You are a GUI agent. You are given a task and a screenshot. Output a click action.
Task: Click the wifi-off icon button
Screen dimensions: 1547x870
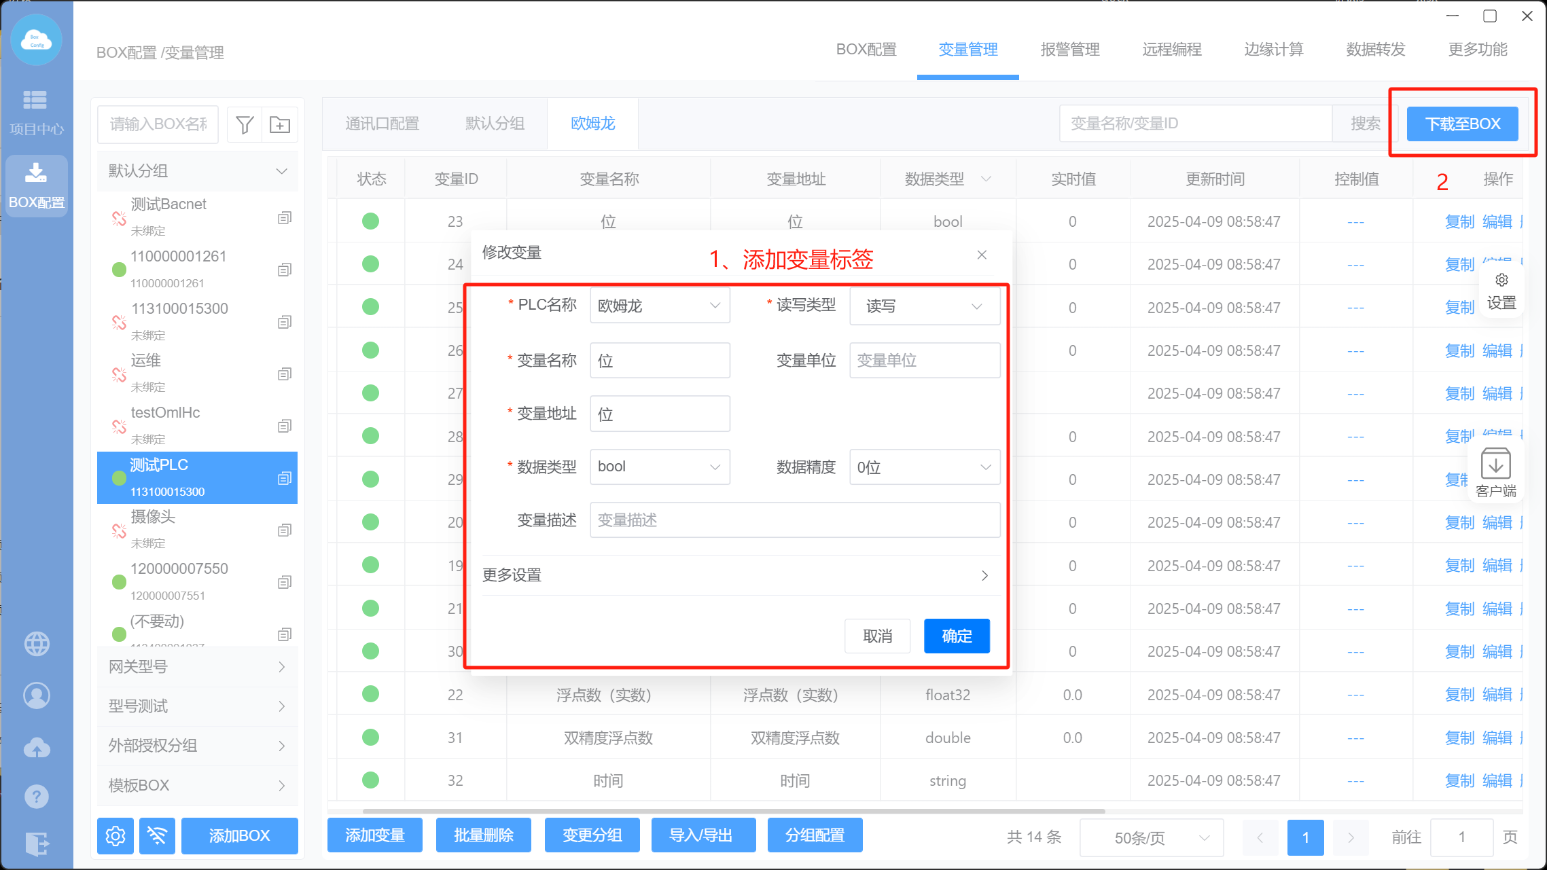point(157,835)
